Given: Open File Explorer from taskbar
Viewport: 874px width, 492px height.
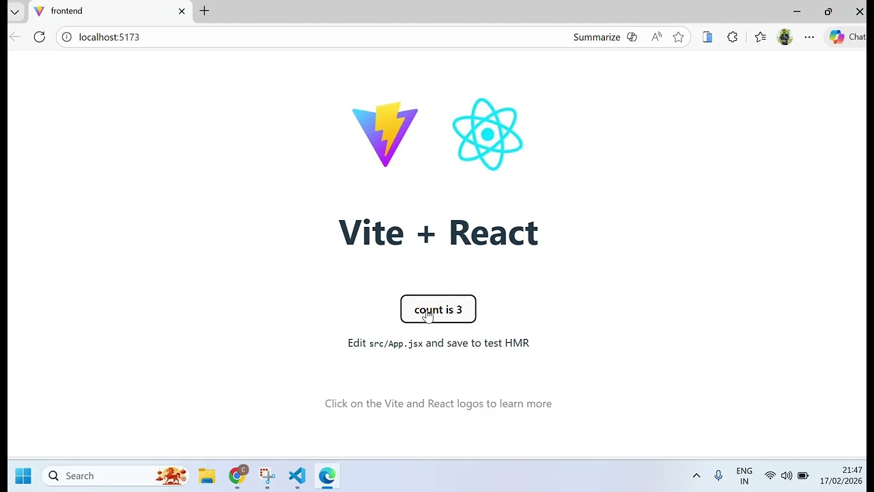Looking at the screenshot, I should click(207, 476).
